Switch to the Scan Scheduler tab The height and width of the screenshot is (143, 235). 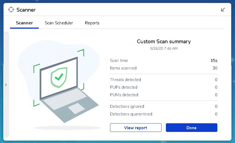click(59, 23)
